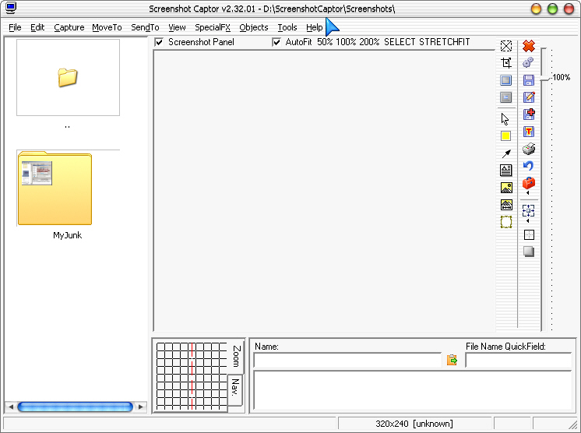This screenshot has height=433, width=581.
Task: Open the Objects menu
Action: [253, 27]
